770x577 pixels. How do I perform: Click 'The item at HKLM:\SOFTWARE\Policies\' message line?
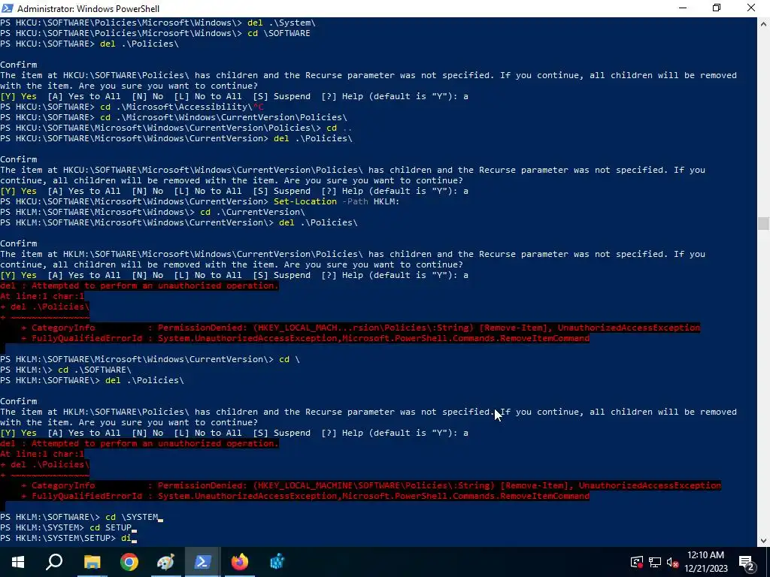(x=368, y=412)
